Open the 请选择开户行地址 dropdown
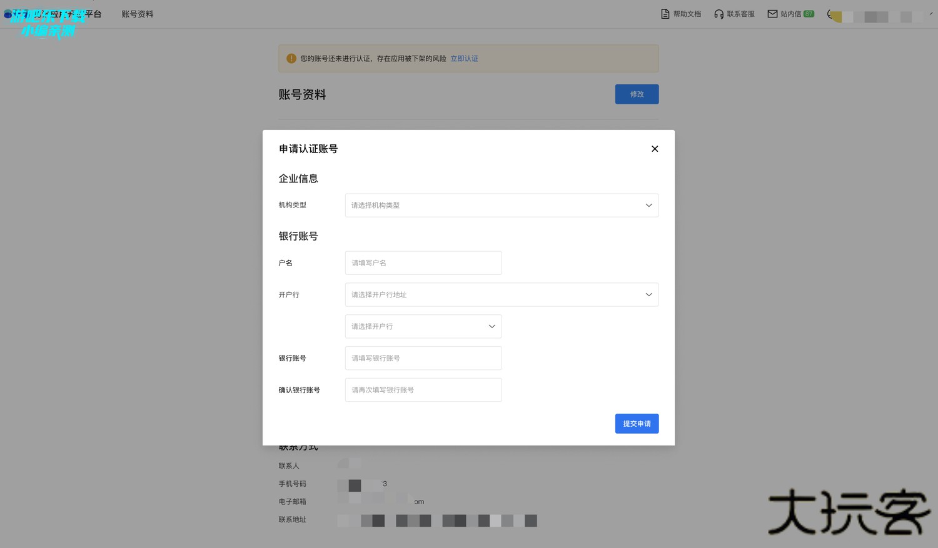 (501, 295)
